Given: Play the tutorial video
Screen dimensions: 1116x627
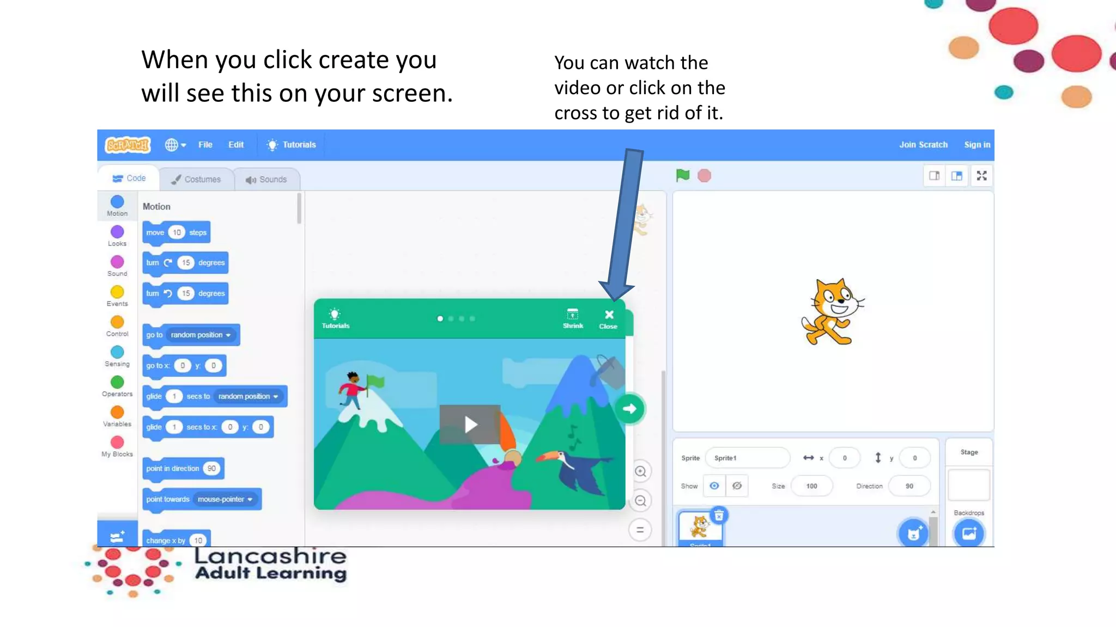Looking at the screenshot, I should (x=470, y=424).
